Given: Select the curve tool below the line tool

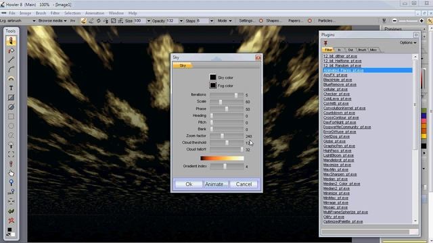Looking at the screenshot, I should coord(11,69).
